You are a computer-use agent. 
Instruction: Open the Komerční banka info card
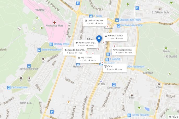(x=115, y=37)
